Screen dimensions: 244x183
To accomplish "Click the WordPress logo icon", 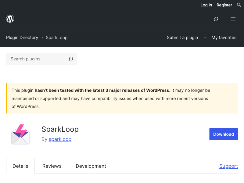I will [10, 19].
